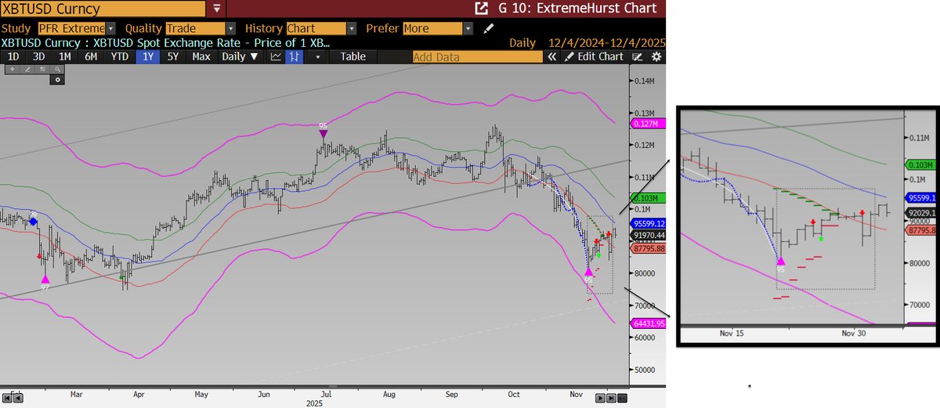
Task: Jump to latest date with skip-forward arrow
Action: coord(611,398)
